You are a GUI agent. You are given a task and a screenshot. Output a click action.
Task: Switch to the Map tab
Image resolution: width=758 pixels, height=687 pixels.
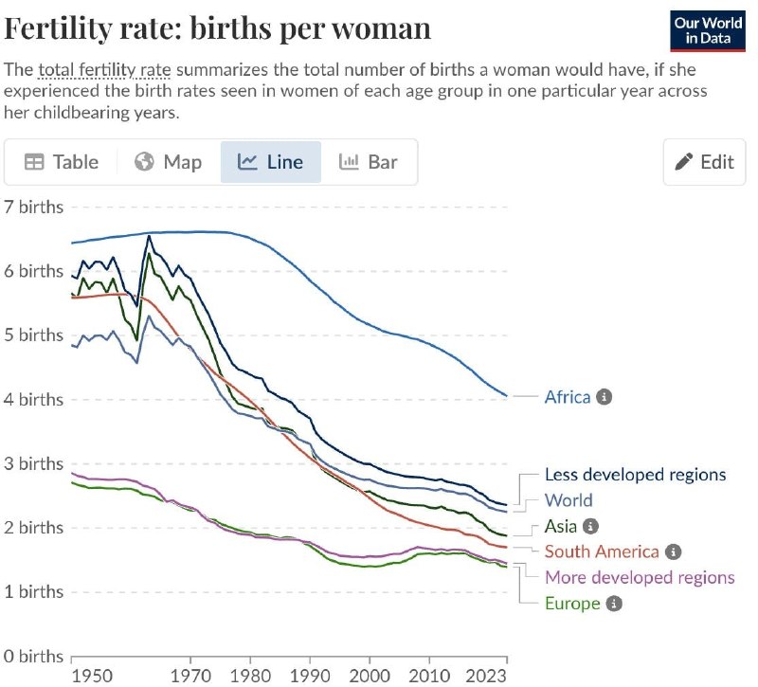coord(168,162)
